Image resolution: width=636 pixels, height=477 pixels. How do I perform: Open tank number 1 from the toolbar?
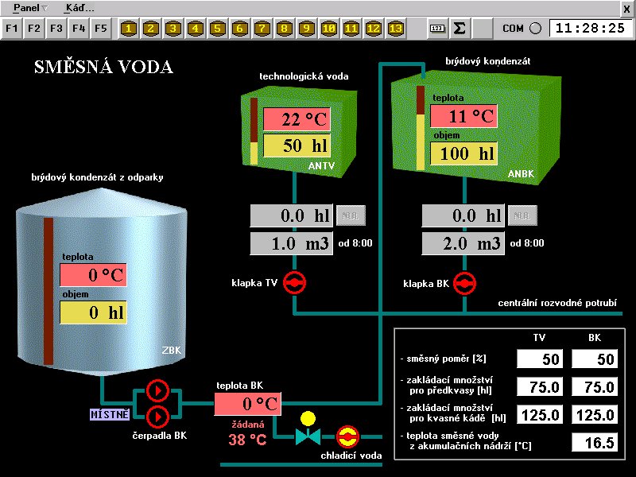click(129, 29)
